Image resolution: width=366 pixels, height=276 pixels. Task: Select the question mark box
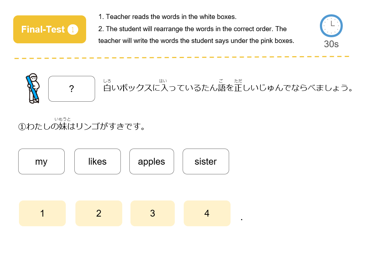tap(71, 89)
